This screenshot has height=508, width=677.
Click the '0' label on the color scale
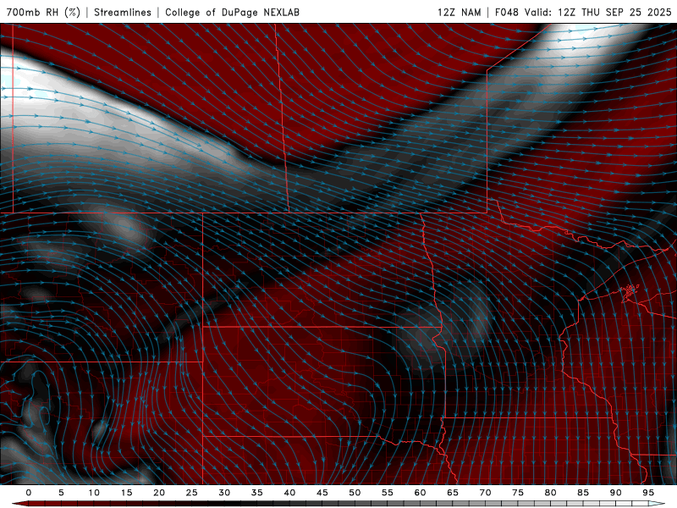coord(29,493)
